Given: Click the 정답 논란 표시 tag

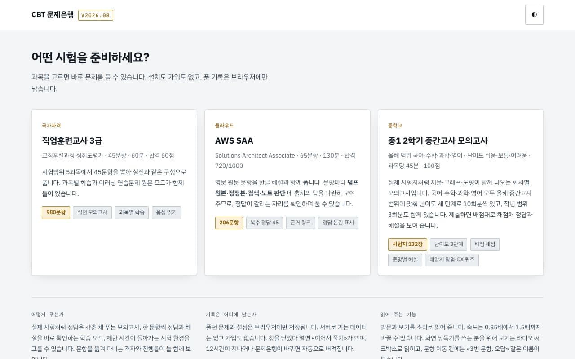Looking at the screenshot, I should (x=338, y=223).
